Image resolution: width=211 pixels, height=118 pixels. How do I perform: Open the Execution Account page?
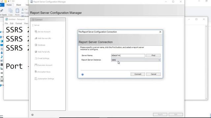tap(45, 65)
